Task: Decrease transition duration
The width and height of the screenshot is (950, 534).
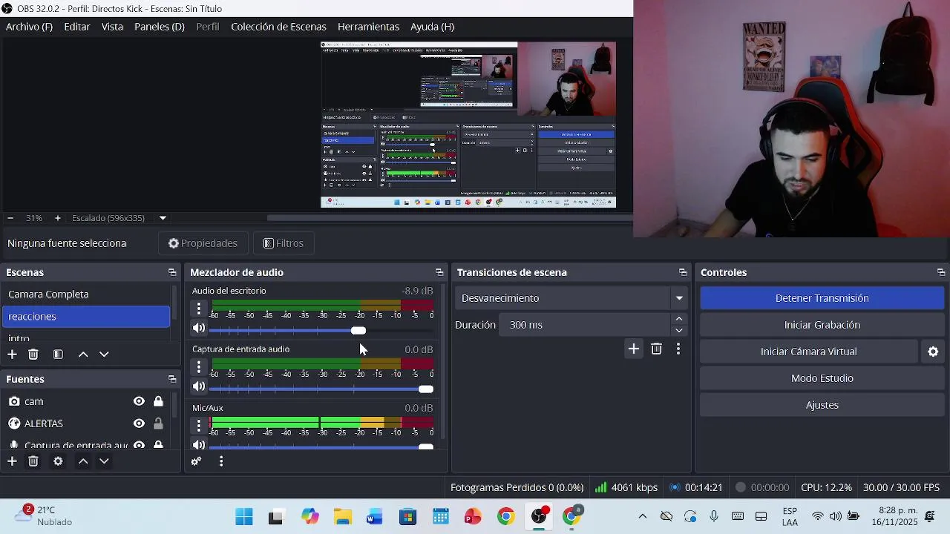Action: pyautogui.click(x=679, y=330)
